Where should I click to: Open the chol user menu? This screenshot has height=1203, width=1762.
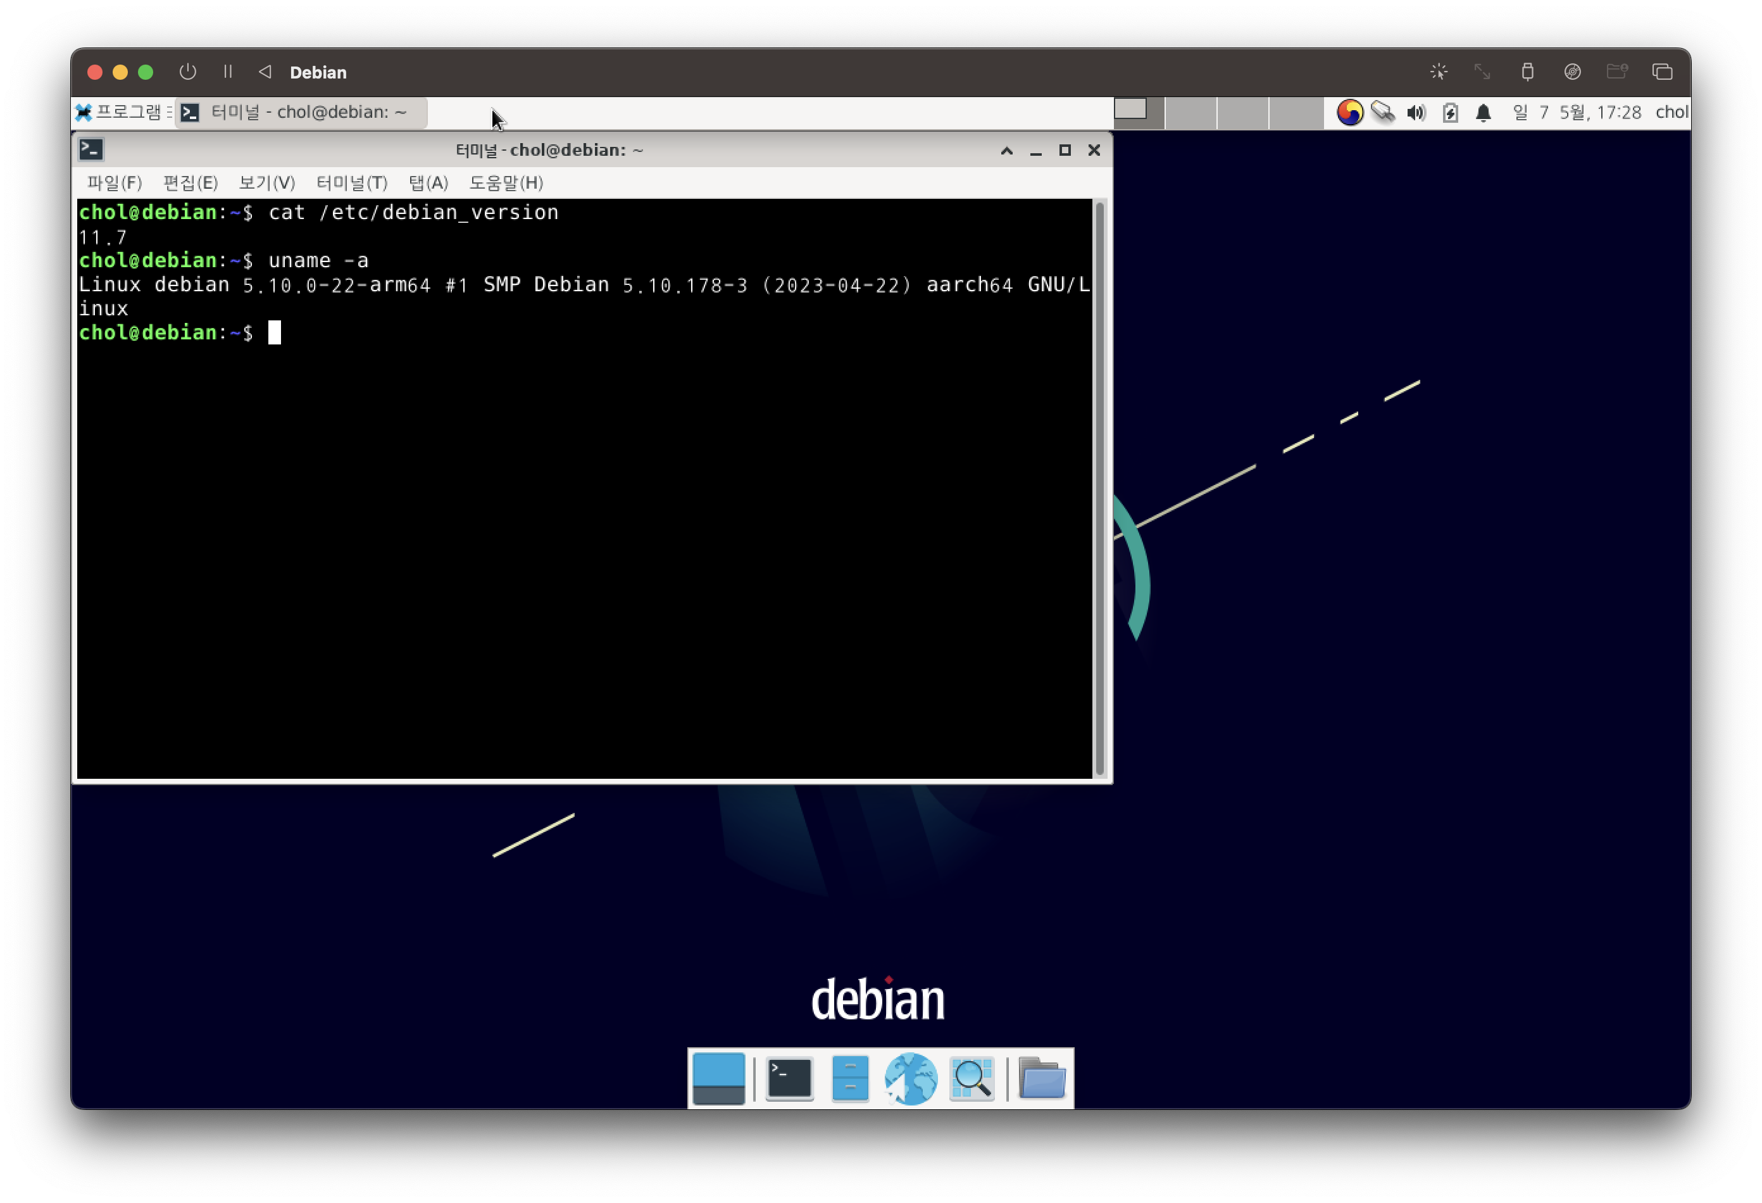click(x=1670, y=112)
